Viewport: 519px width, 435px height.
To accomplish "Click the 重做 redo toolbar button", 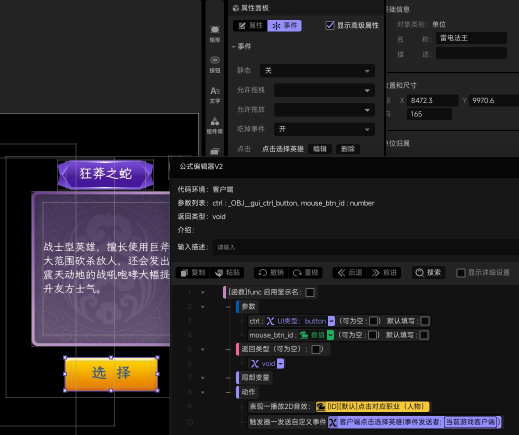I will [x=305, y=272].
